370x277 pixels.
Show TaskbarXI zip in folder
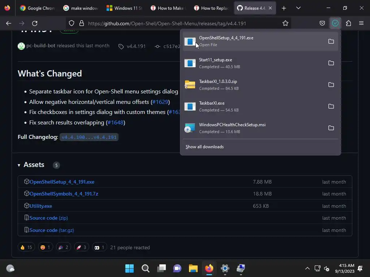click(x=331, y=84)
